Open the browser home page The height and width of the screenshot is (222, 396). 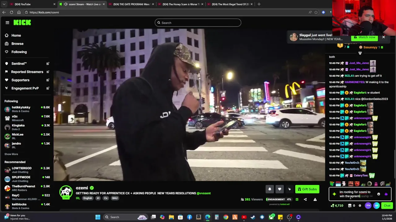coord(19,12)
